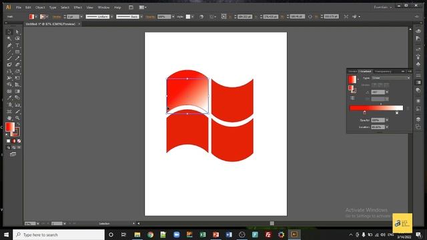Select the Magic Wand tool
The image size is (427, 240).
pyautogui.click(x=9, y=39)
